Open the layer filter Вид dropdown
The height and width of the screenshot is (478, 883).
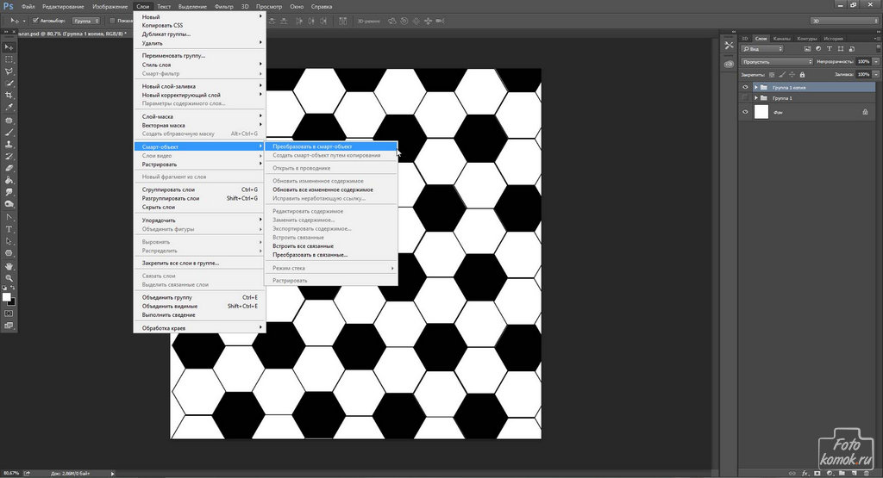pos(762,49)
